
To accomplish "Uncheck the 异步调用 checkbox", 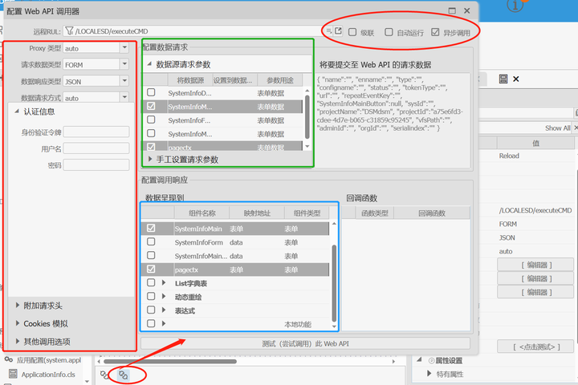I will pyautogui.click(x=435, y=33).
